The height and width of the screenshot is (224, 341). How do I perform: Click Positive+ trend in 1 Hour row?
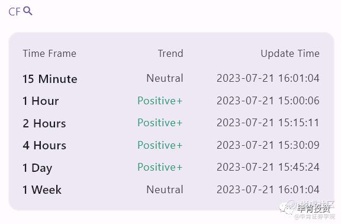160,101
